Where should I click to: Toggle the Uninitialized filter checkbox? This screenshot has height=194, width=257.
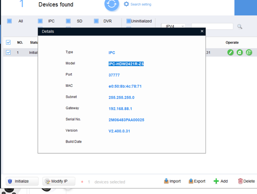(x=128, y=21)
